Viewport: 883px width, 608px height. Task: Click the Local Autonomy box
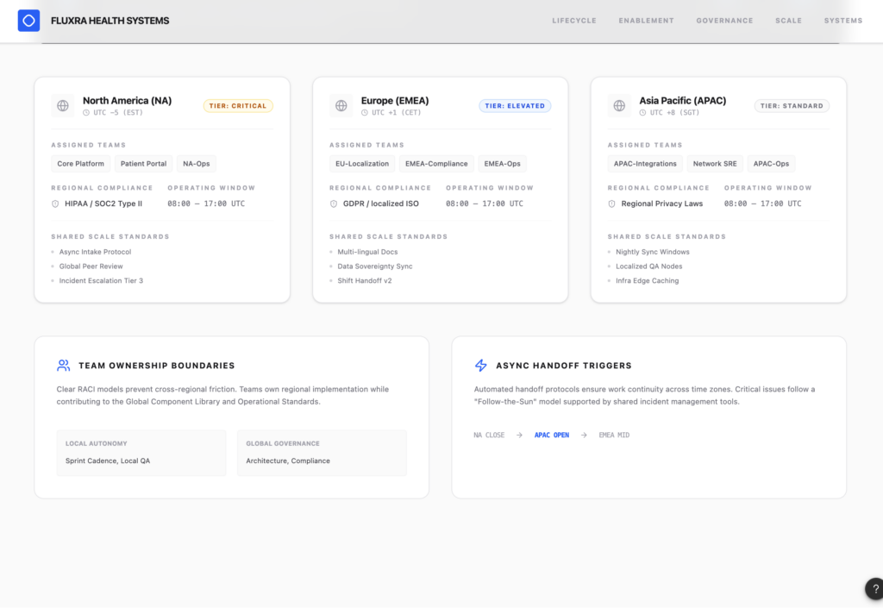pos(141,453)
